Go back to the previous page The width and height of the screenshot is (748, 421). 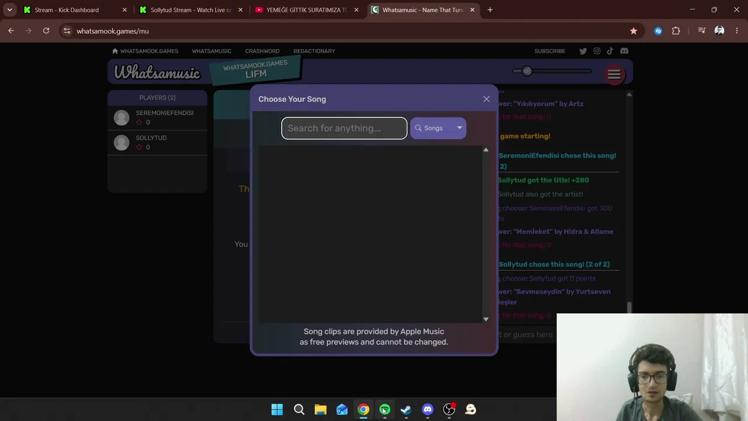11,31
